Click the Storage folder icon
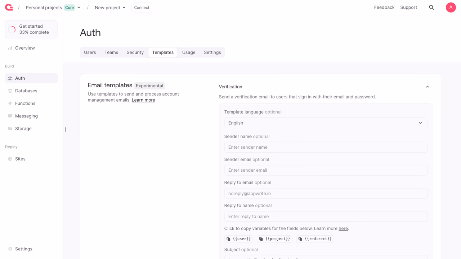461x259 pixels. (10, 129)
